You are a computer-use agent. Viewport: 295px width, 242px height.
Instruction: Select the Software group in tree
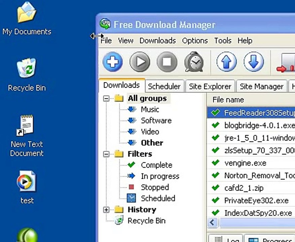[156, 121]
